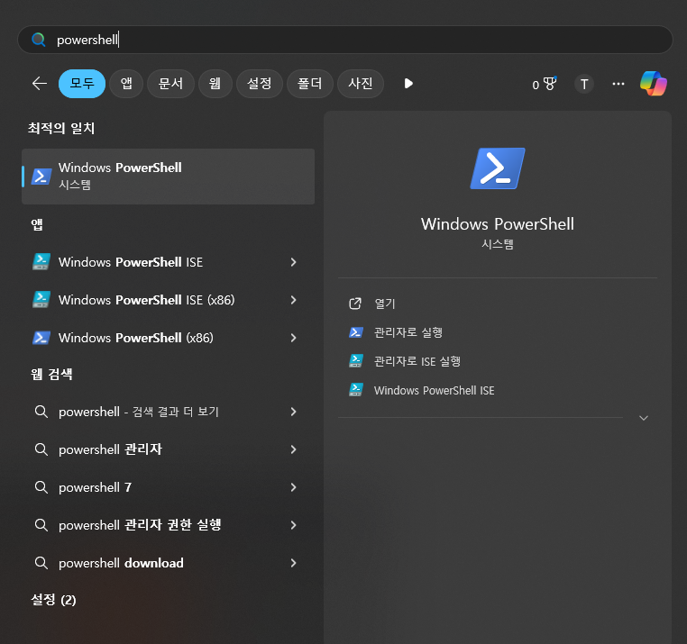Viewport: 687px width, 644px height.
Task: Click search icon beside powershell 관리자
Action: 41,449
